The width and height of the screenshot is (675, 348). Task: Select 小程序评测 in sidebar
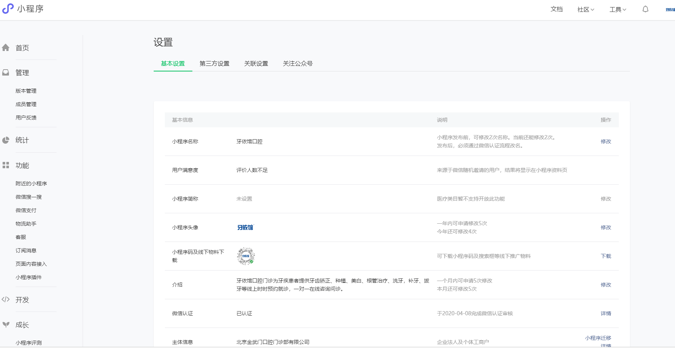(x=29, y=343)
